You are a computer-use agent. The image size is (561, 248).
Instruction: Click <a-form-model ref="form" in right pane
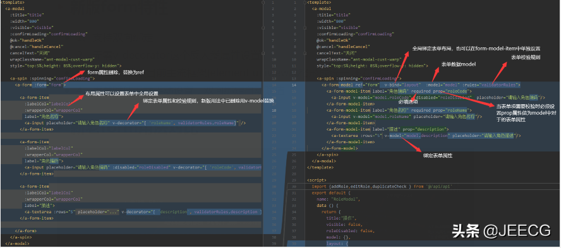[x=350, y=85]
